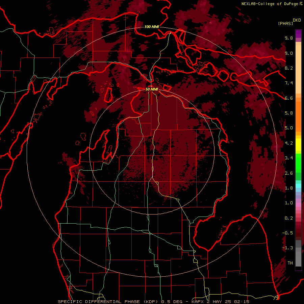Click the KAPX station identifier
Image resolution: width=304 pixels, height=304 pixels.
click(198, 302)
